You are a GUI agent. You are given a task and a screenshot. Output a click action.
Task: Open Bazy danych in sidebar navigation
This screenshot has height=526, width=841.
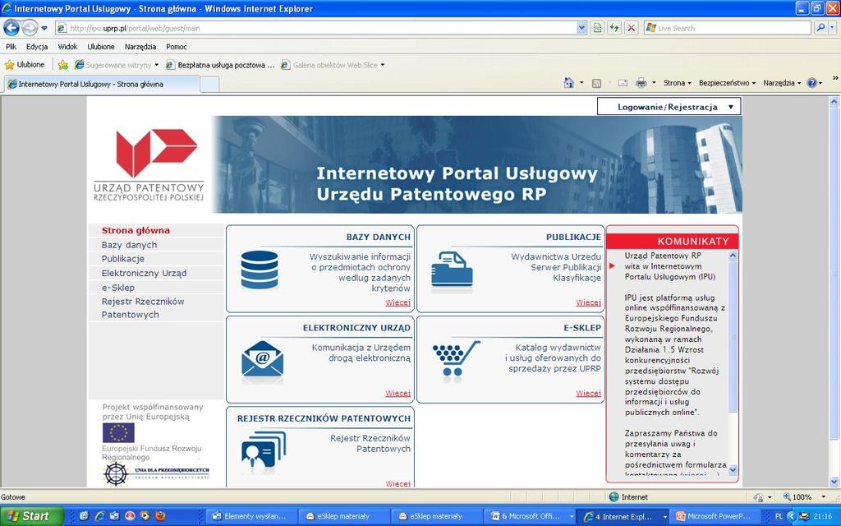[x=129, y=245]
